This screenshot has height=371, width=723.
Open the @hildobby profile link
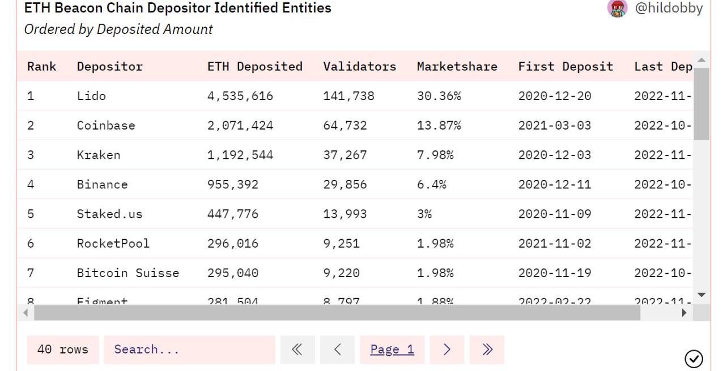click(x=669, y=8)
